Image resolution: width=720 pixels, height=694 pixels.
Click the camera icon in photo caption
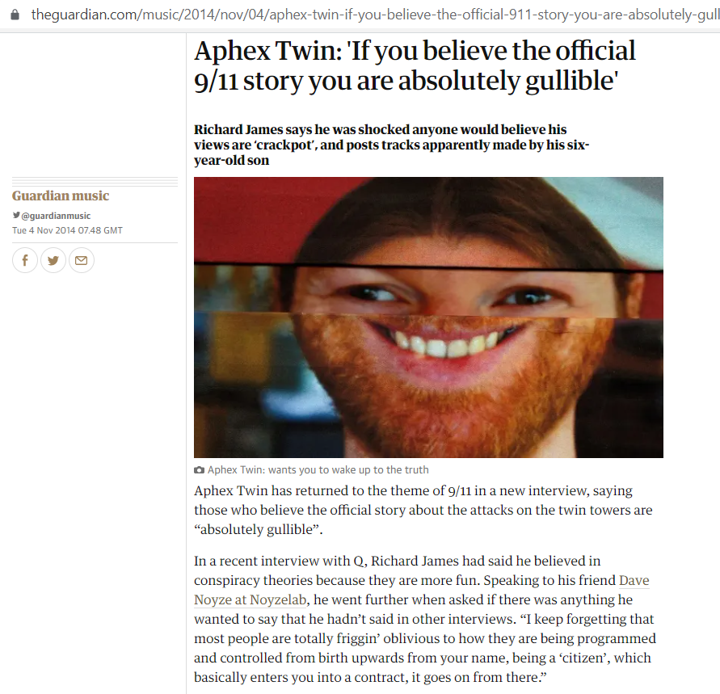[200, 470]
